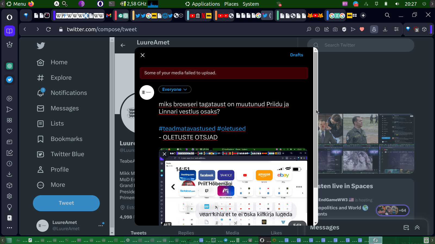
Task: Open the Everyone audience dropdown
Action: [x=175, y=89]
